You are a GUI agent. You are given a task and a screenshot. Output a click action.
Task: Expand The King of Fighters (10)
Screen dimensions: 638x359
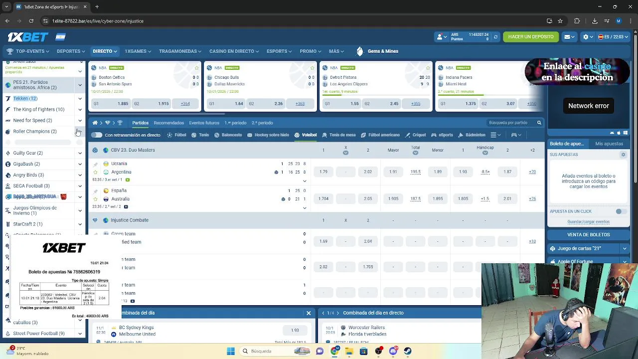point(80,110)
